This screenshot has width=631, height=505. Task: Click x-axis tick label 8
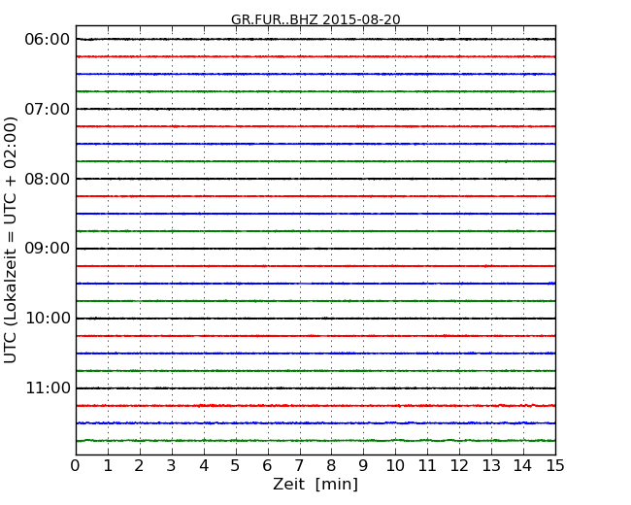[x=331, y=466]
